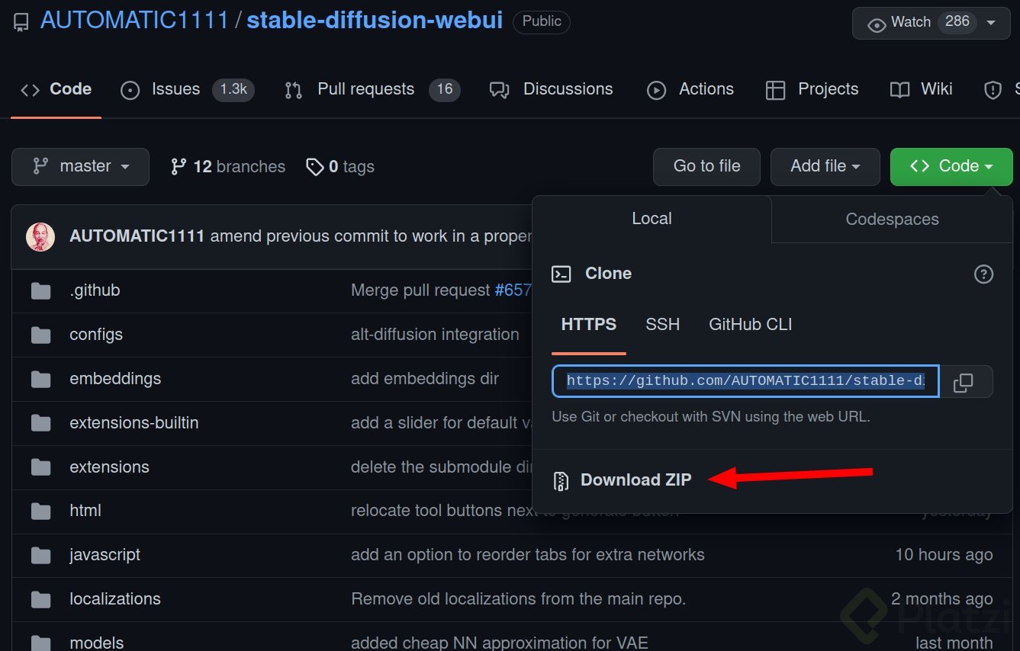Open 'add embeddings dir' commit message
Screen dimensions: 1020x651
(x=425, y=379)
